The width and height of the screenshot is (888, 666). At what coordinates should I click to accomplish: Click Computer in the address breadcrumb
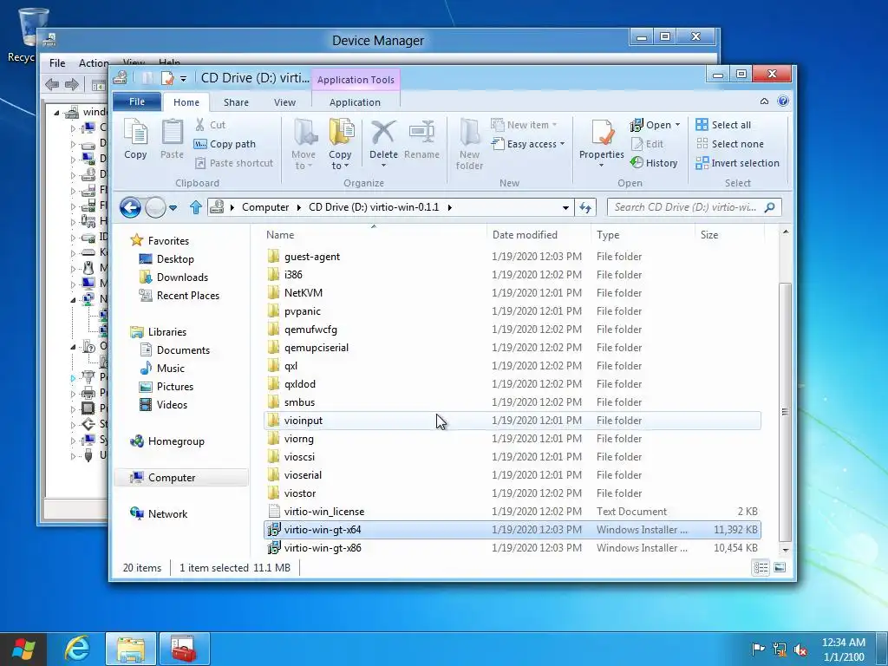[265, 207]
